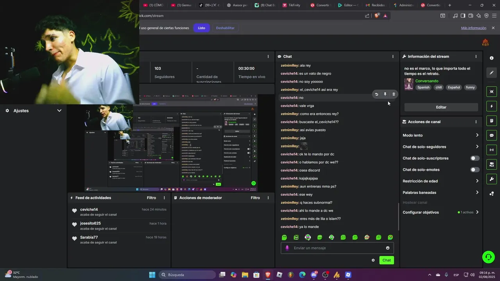The image size is (500, 281).
Task: Click the Deshabilitar button
Action: pyautogui.click(x=225, y=28)
